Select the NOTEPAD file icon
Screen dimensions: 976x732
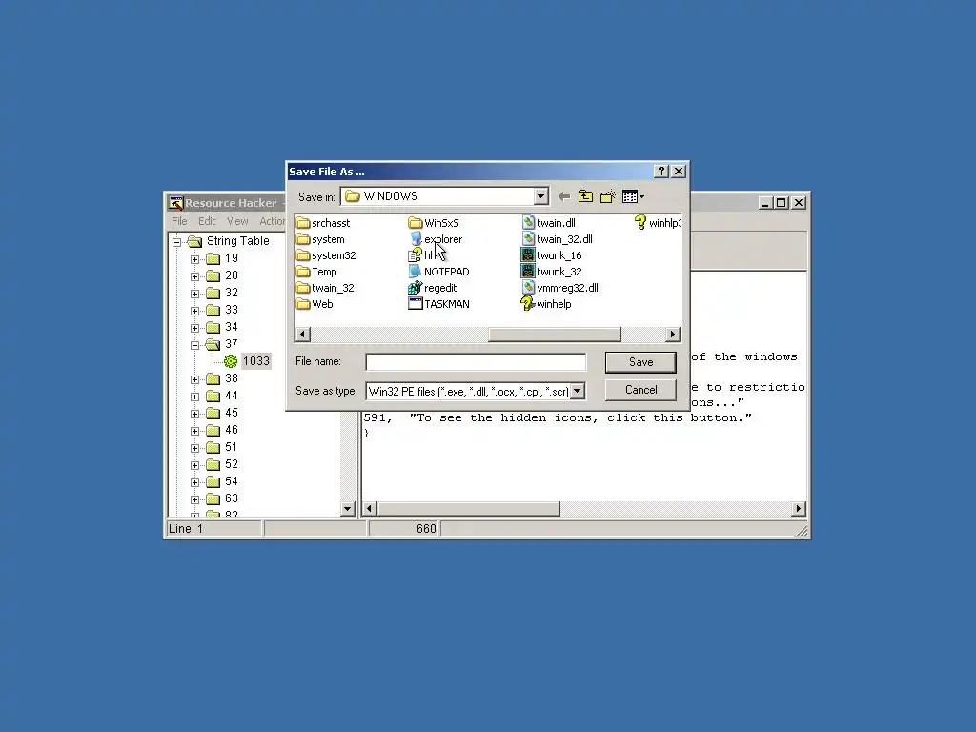(x=416, y=272)
